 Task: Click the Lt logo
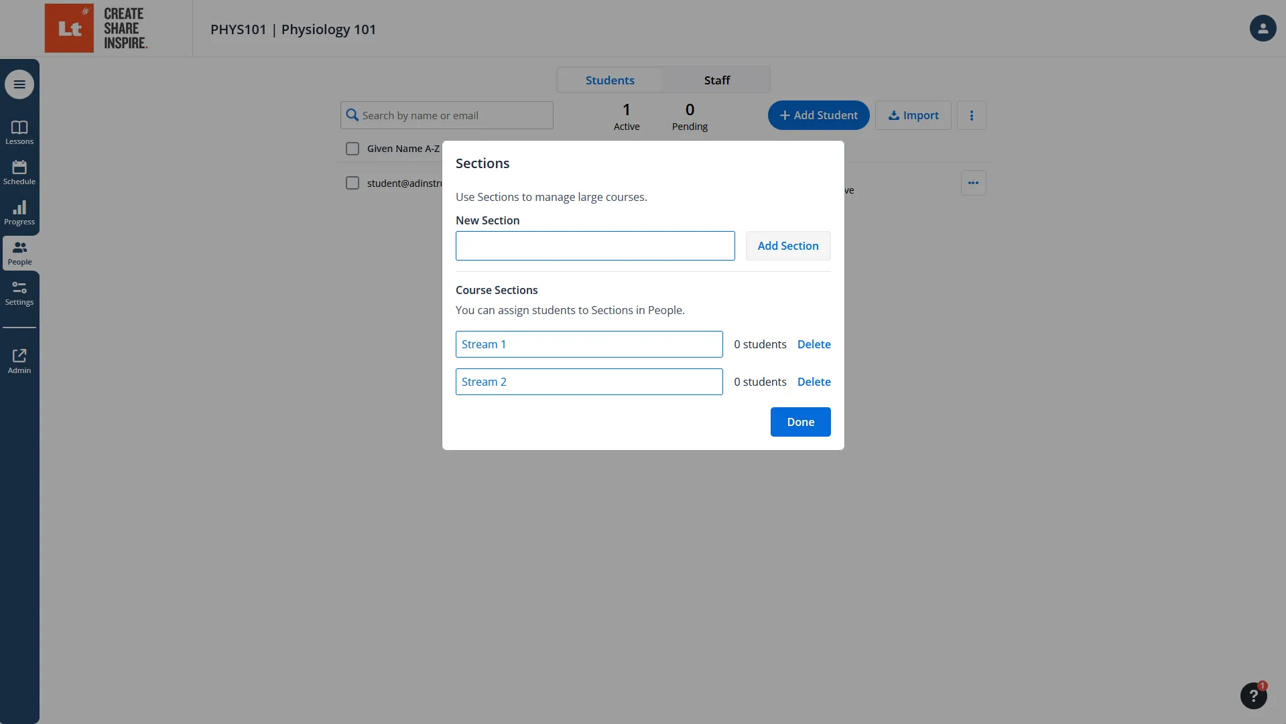point(69,28)
